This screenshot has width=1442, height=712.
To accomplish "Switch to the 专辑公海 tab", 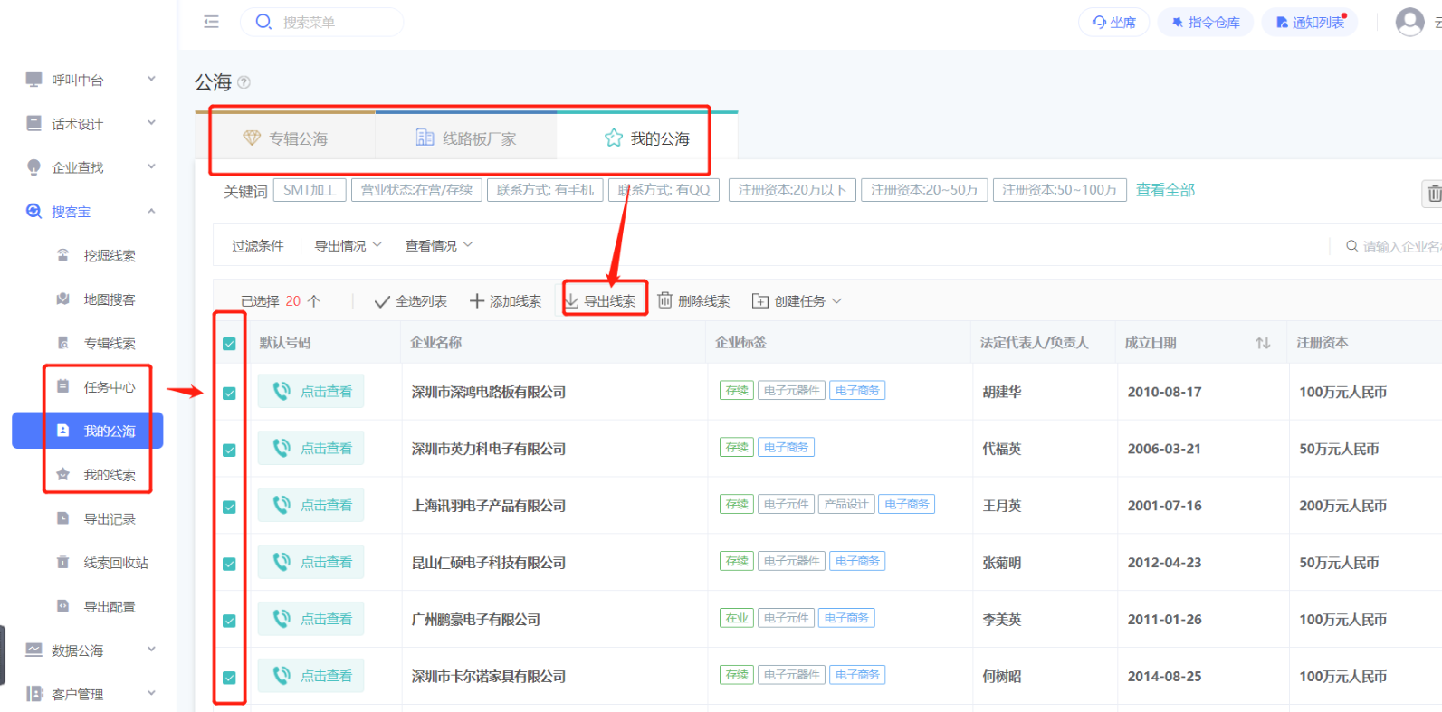I will (x=286, y=138).
